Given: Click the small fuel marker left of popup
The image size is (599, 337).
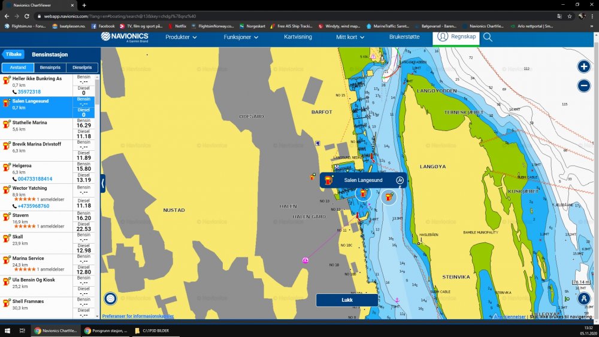Looking at the screenshot, I should (313, 177).
